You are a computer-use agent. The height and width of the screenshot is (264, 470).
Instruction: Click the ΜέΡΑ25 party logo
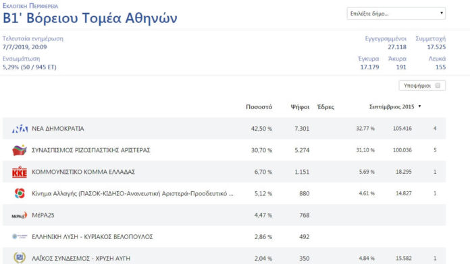(x=20, y=216)
